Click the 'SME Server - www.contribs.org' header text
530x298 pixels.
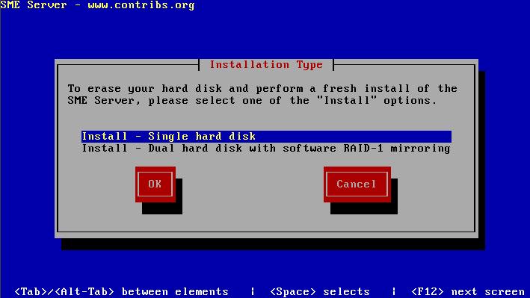[97, 5]
